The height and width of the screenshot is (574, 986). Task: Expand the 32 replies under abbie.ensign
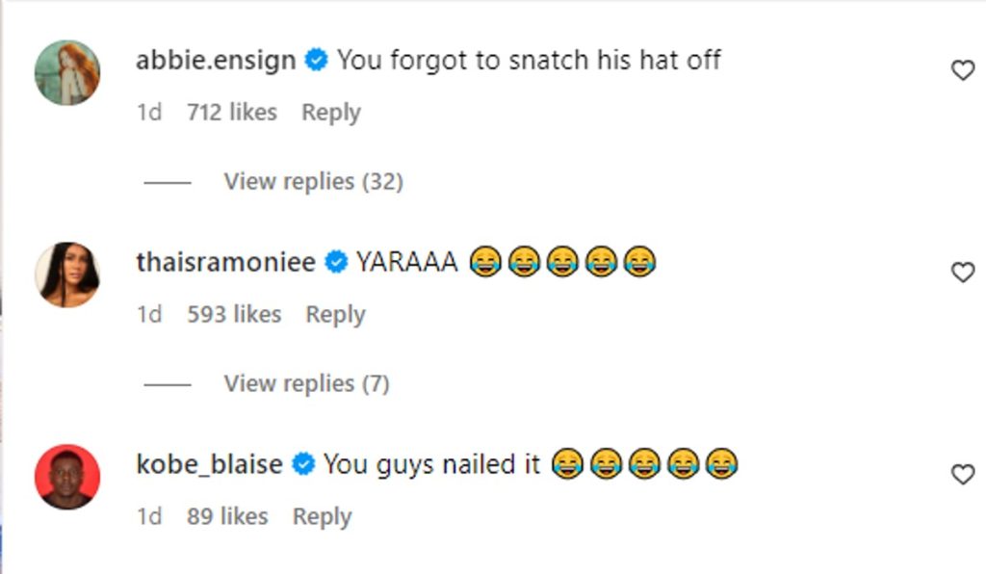(x=313, y=181)
